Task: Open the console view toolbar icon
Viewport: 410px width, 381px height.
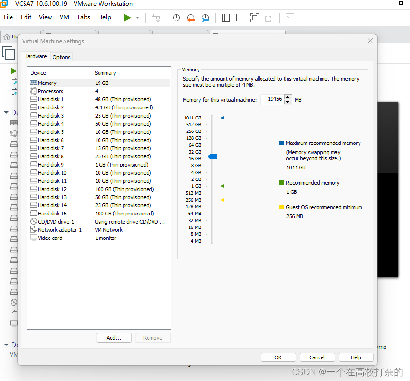Action: tap(290, 18)
